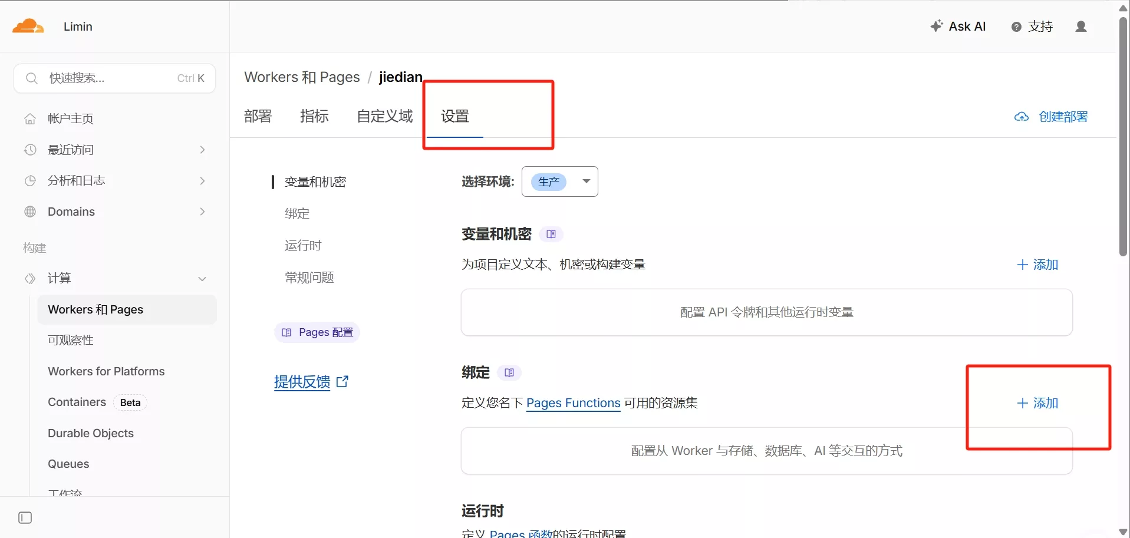Click the Ask AI sparkle icon
This screenshot has height=538, width=1130.
936,26
